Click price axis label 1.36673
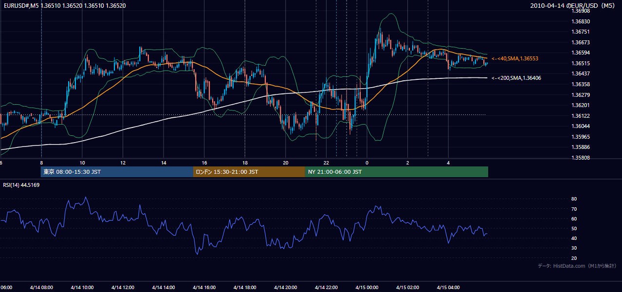The width and height of the screenshot is (622, 292). [581, 42]
